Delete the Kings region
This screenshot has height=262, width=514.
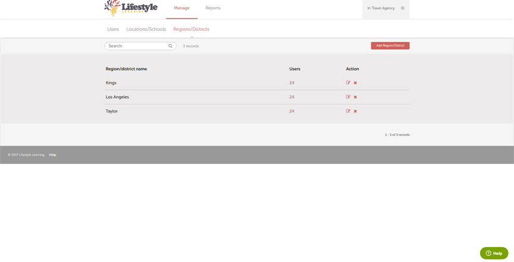pyautogui.click(x=355, y=83)
